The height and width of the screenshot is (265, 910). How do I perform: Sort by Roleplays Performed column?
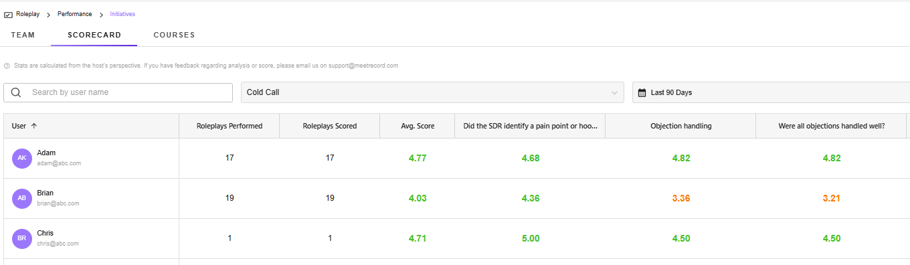(x=230, y=126)
